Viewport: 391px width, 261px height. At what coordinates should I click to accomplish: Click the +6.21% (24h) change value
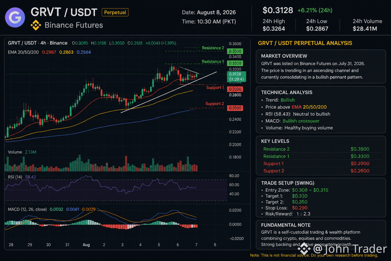point(315,10)
